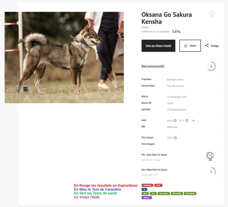This screenshot has width=228, height=207.
Task: Click the green PRA-0 (2022) health badge
Action: (x=190, y=193)
